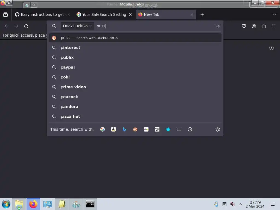Image resolution: width=280 pixels, height=210 pixels.
Task: Open Save to Pocket button
Action: [244, 26]
